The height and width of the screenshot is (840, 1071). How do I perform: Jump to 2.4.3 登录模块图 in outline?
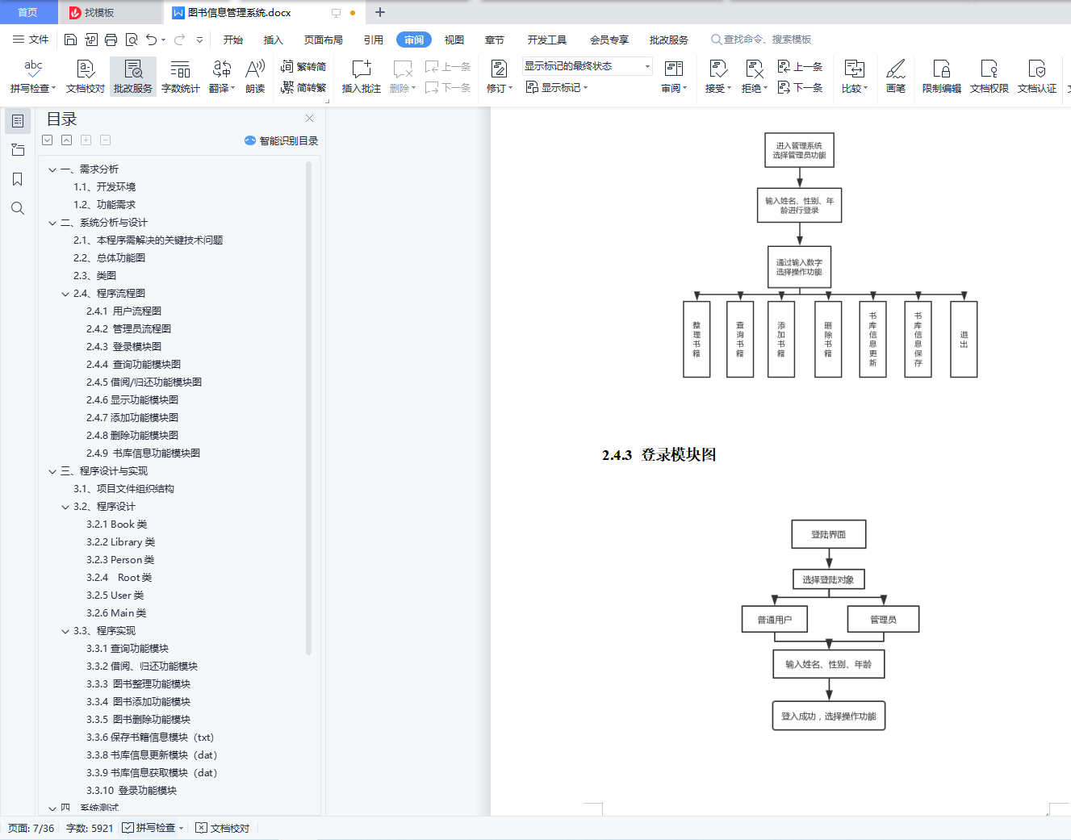tap(123, 347)
